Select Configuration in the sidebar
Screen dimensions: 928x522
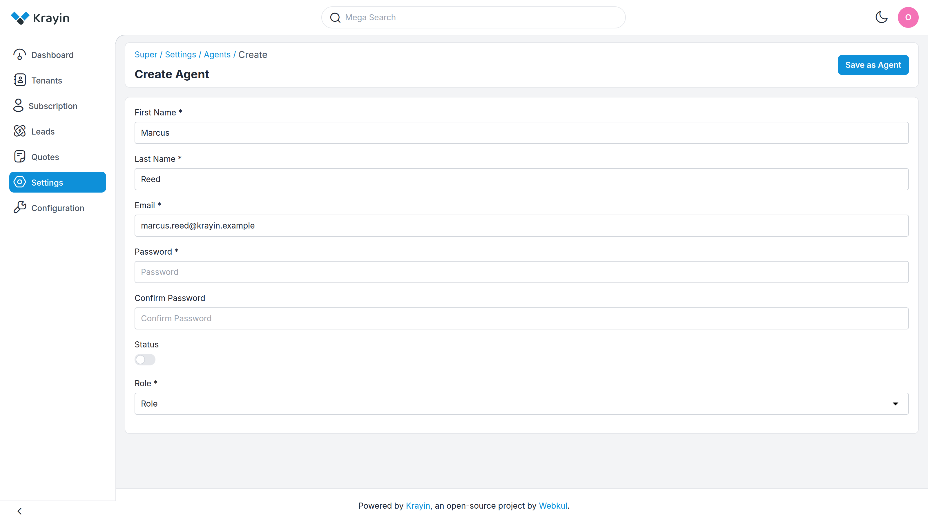58,208
